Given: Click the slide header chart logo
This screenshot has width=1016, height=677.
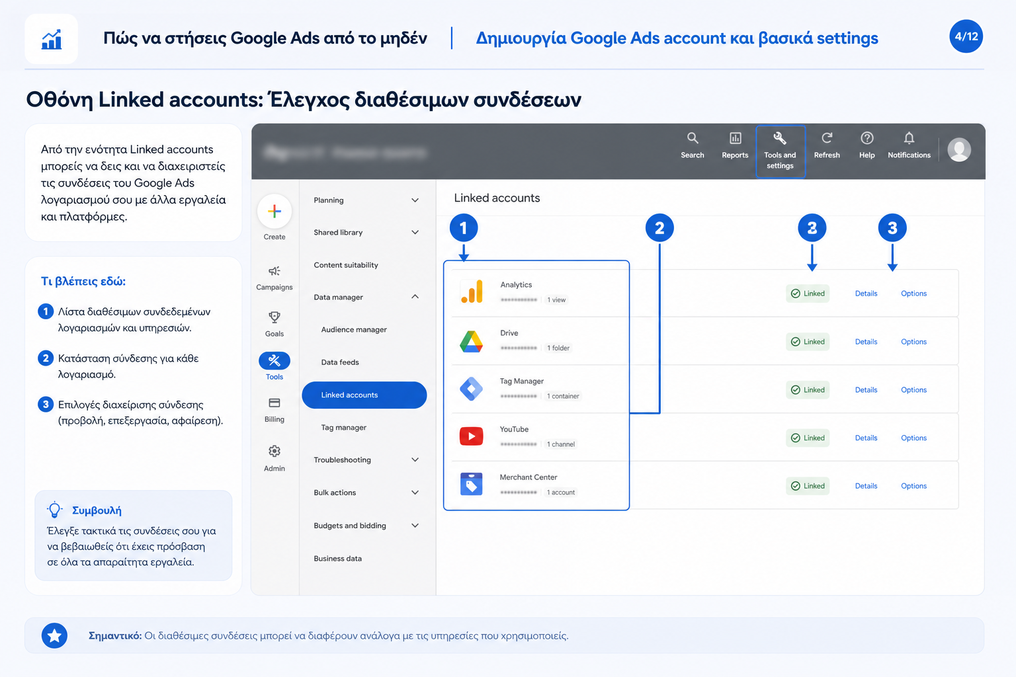Looking at the screenshot, I should (x=52, y=40).
